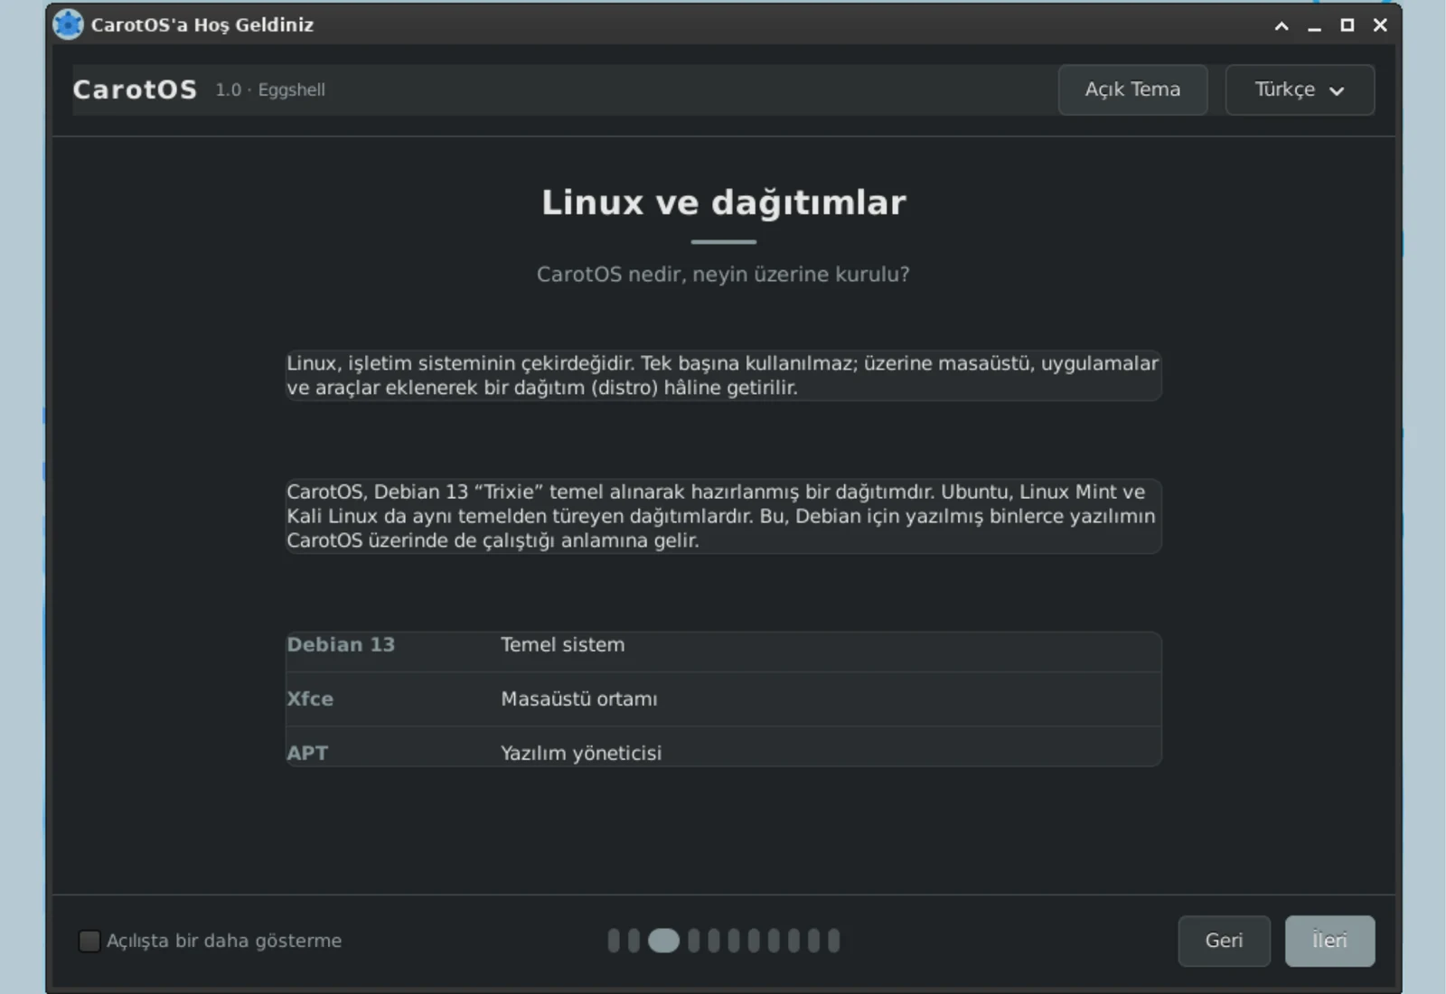Go back with the Geri button
Image resolution: width=1446 pixels, height=994 pixels.
pos(1224,941)
